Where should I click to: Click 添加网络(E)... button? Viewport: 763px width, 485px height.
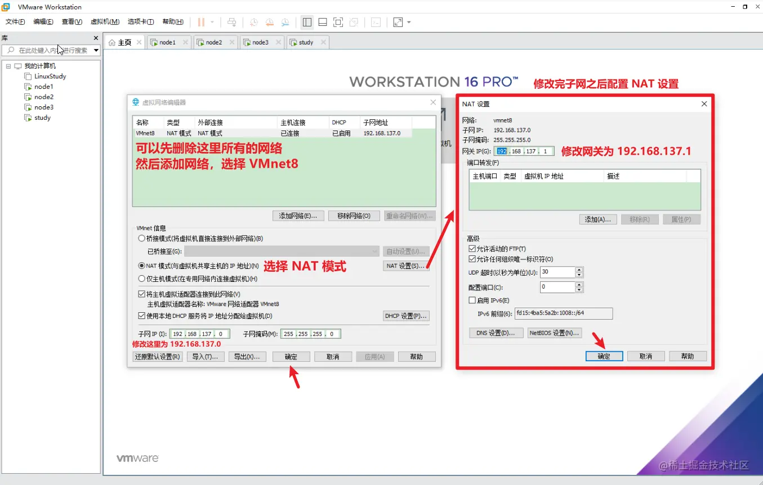pyautogui.click(x=298, y=216)
